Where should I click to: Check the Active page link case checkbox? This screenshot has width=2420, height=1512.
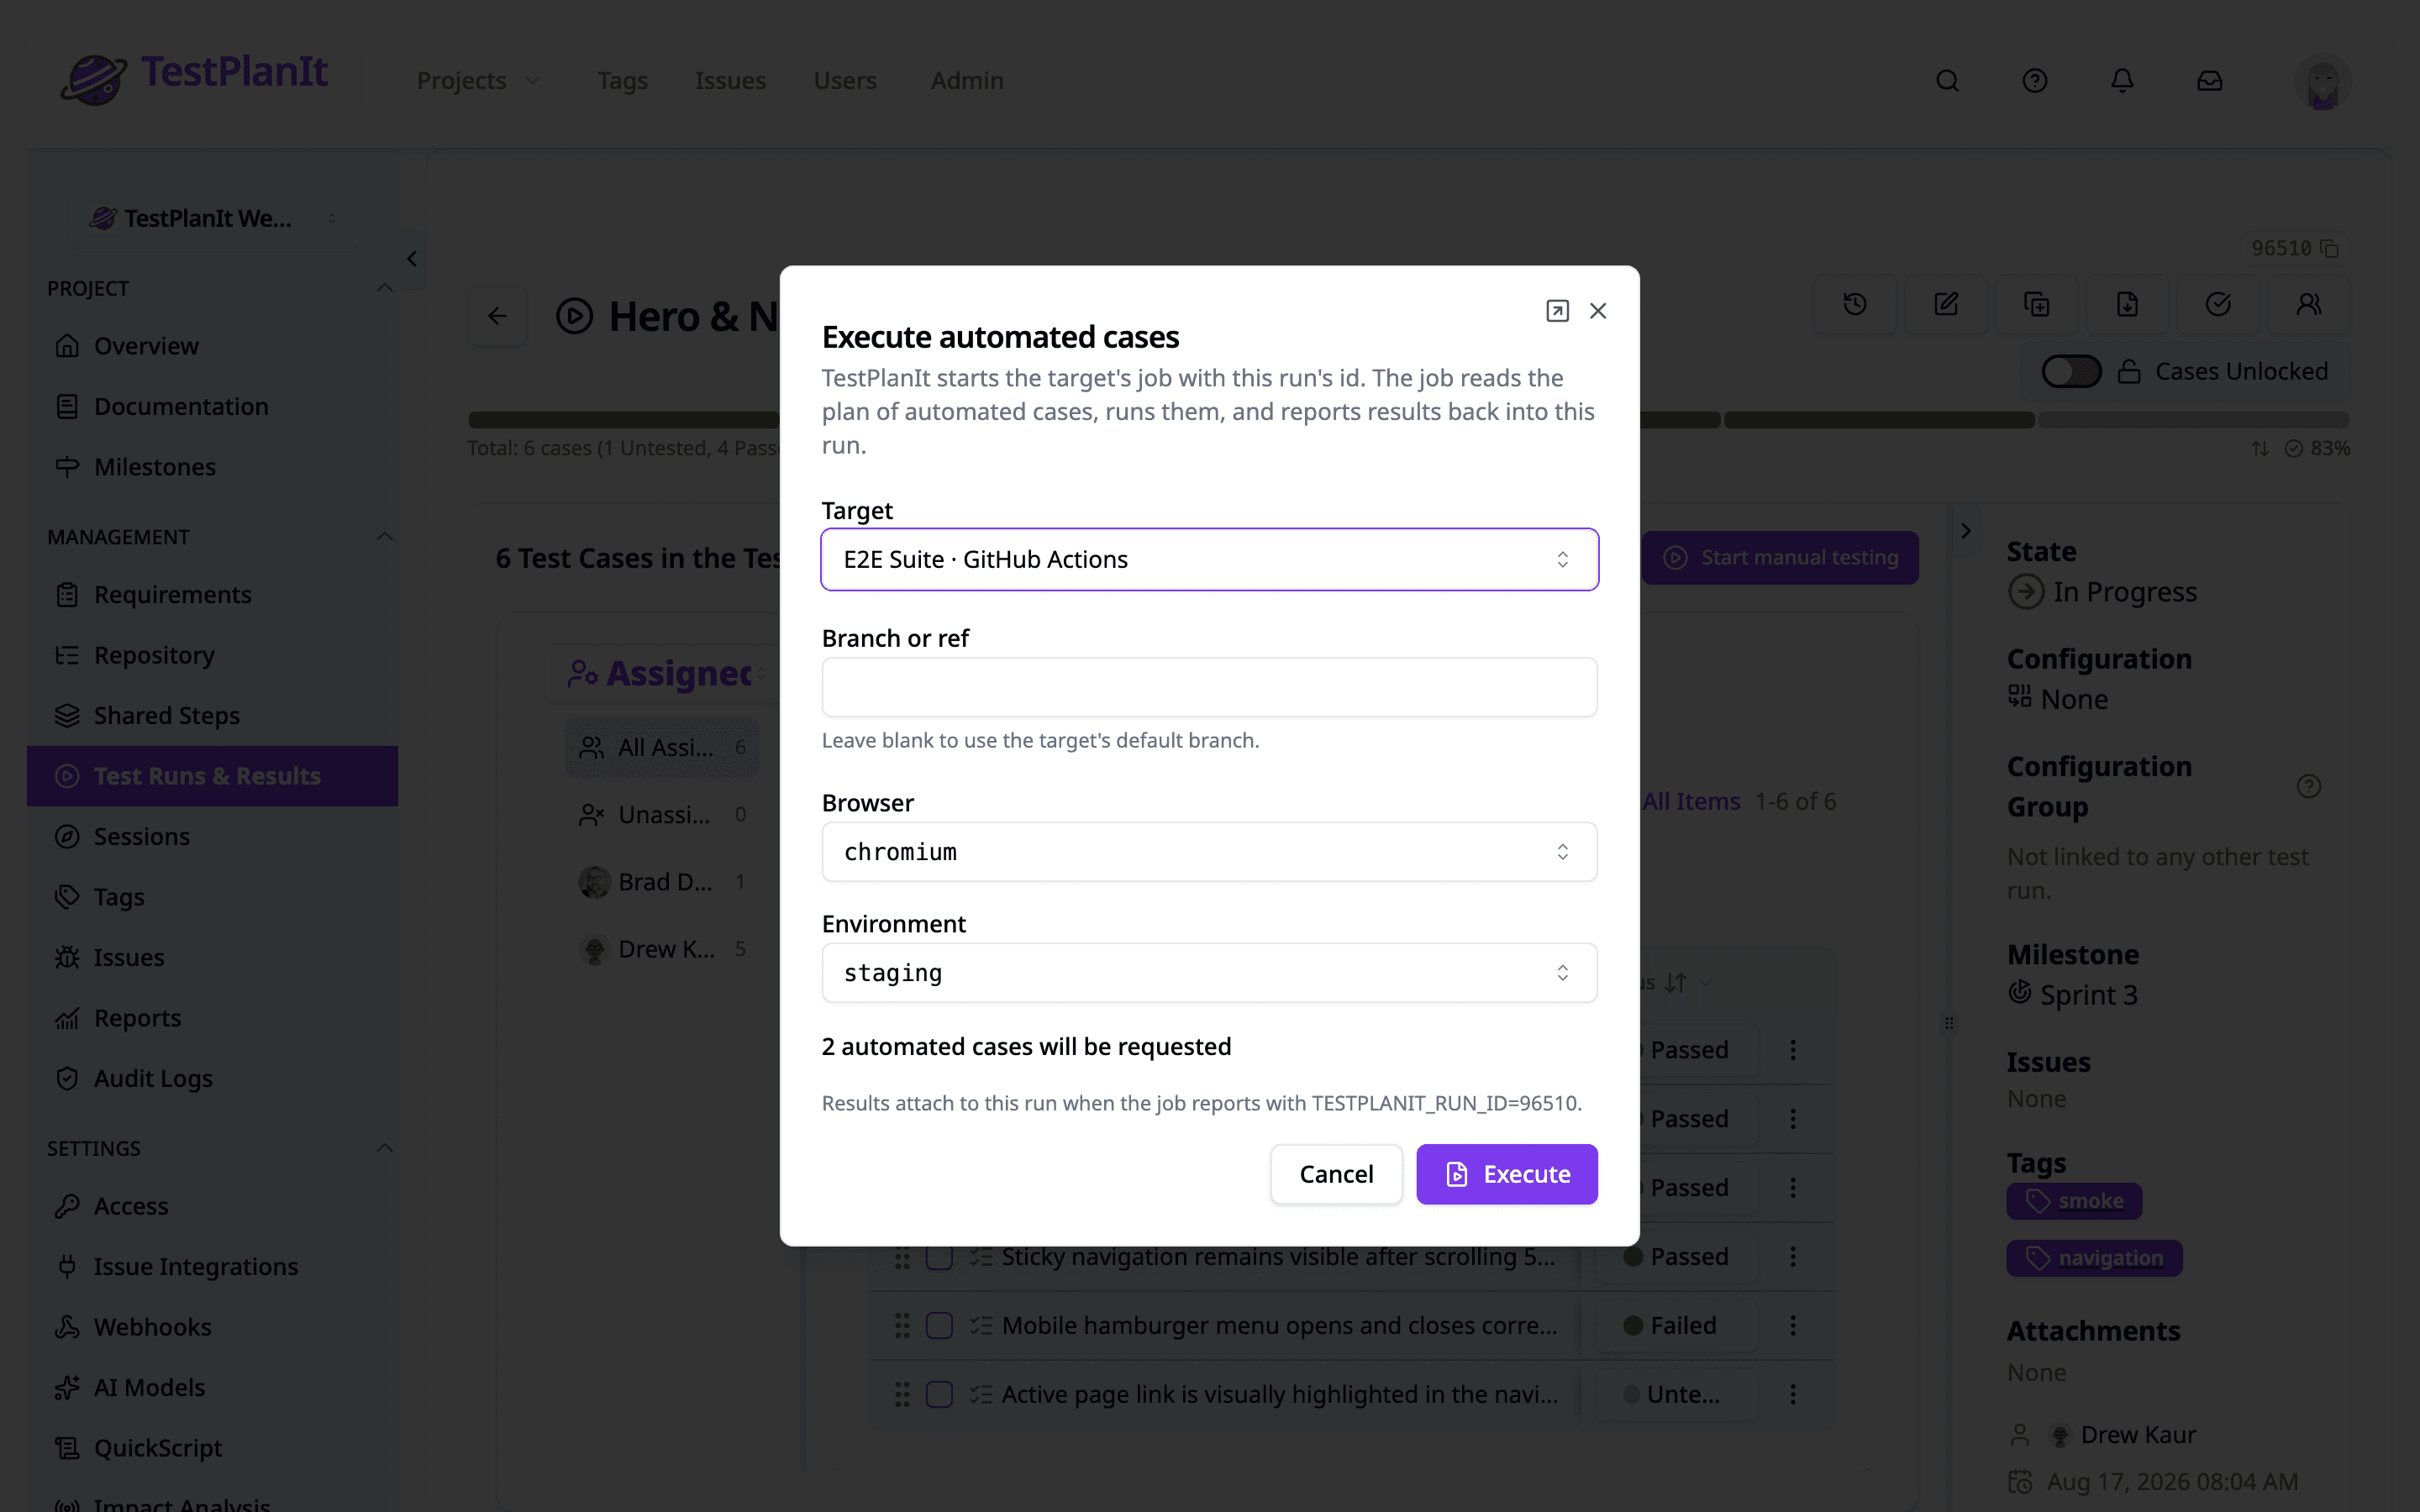[939, 1395]
